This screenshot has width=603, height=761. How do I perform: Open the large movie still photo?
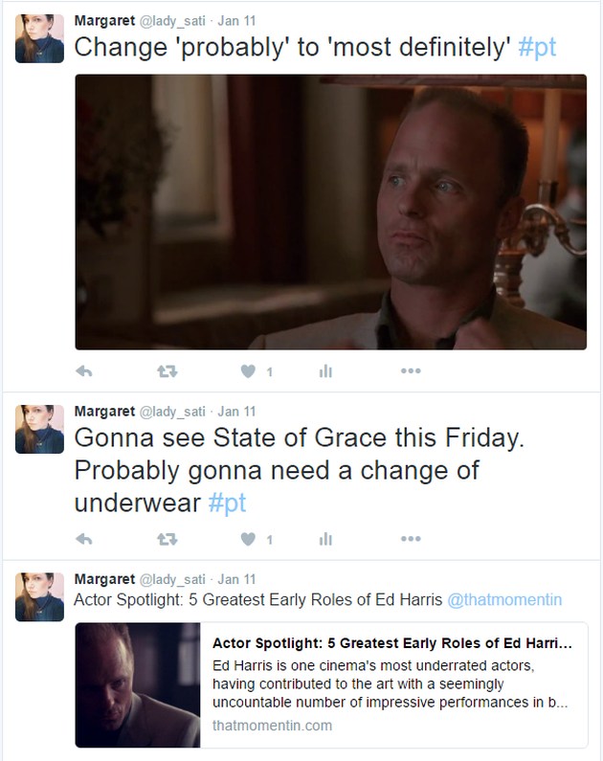tap(331, 213)
